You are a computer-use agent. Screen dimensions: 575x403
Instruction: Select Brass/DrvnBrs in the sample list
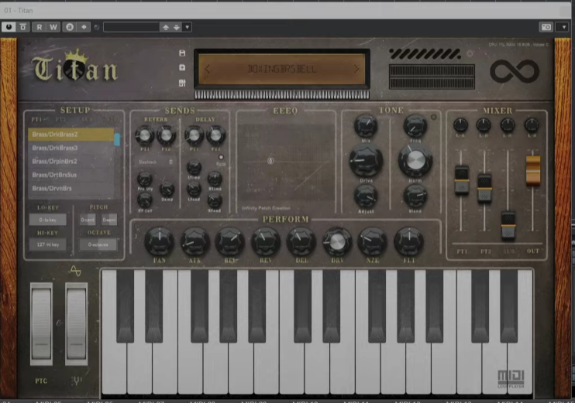click(71, 189)
